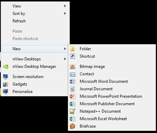
Task: Create a new Journal Document
Action: 112,89
